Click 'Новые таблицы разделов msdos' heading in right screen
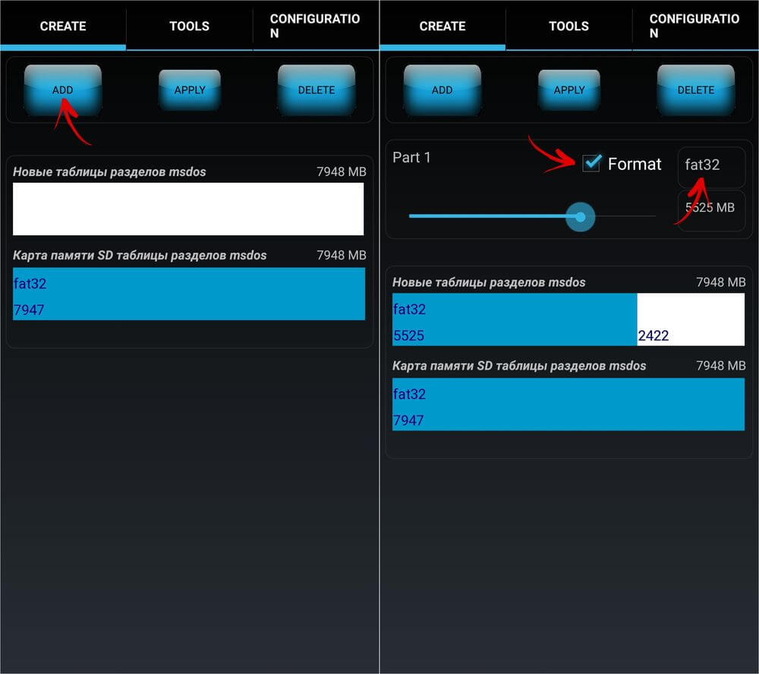This screenshot has height=674, width=759. coord(489,282)
